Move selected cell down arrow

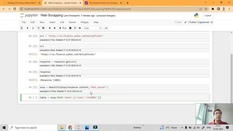pyautogui.click(x=55, y=28)
